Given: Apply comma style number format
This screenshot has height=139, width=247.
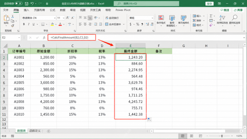Looking at the screenshot, I should pos(142,24).
